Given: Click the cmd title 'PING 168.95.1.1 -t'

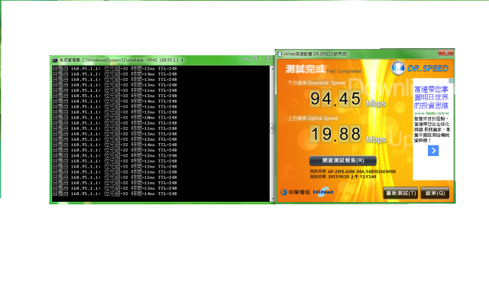Looking at the screenshot, I should tap(165, 60).
